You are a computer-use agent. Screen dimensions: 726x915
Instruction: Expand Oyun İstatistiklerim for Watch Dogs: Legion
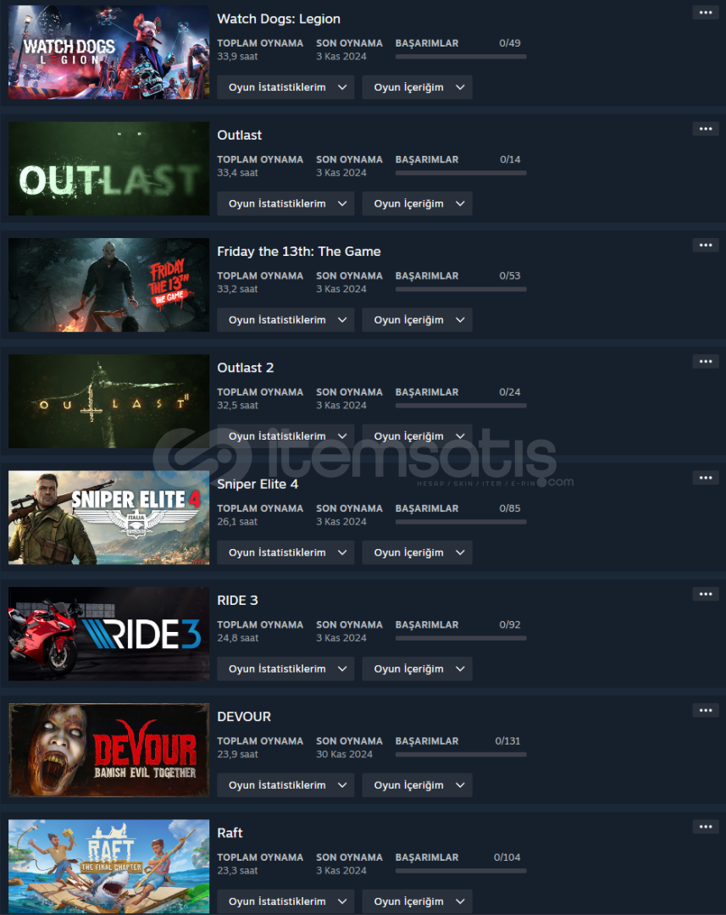(x=285, y=87)
